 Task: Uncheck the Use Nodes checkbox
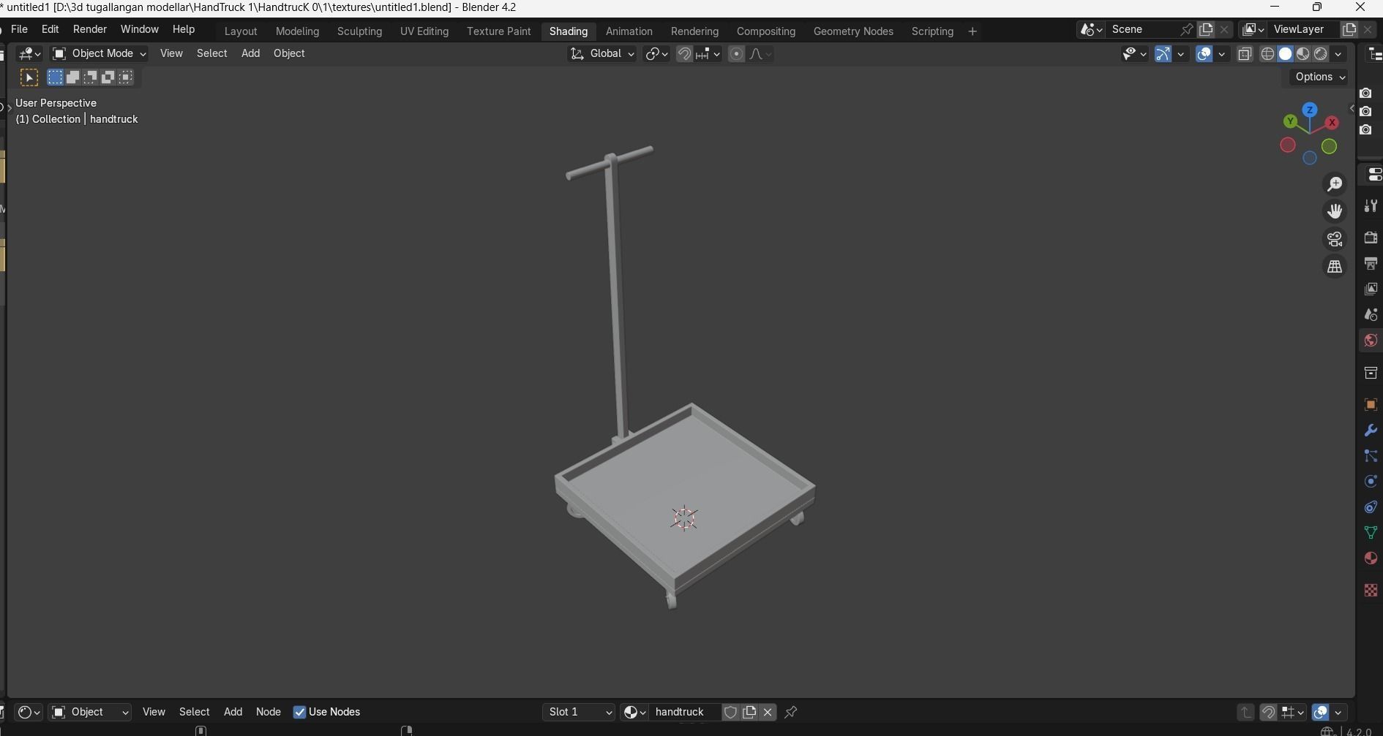click(299, 712)
